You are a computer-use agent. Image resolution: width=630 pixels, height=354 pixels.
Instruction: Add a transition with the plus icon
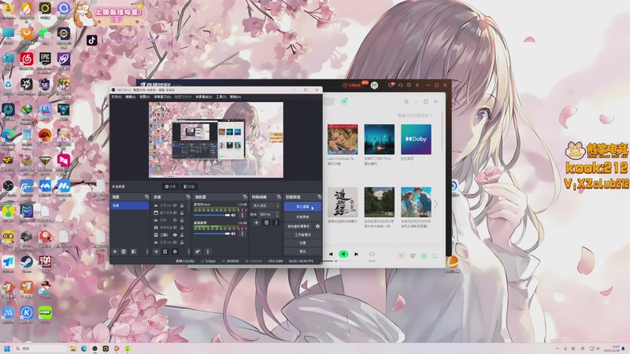click(x=257, y=223)
